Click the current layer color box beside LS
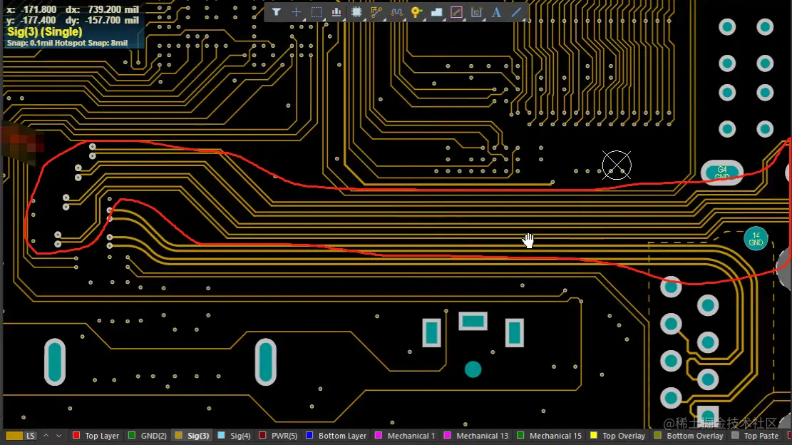 [x=14, y=436]
